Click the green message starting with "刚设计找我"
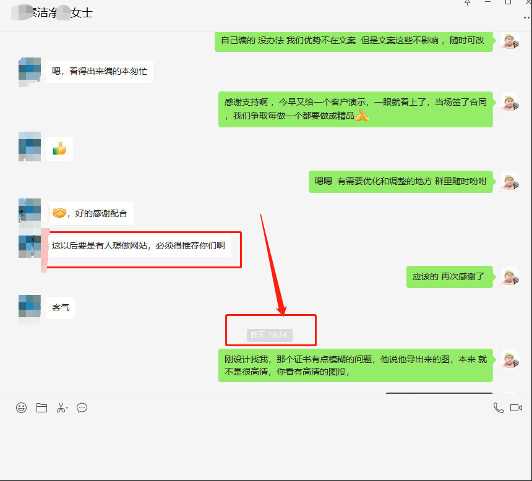 pyautogui.click(x=355, y=365)
